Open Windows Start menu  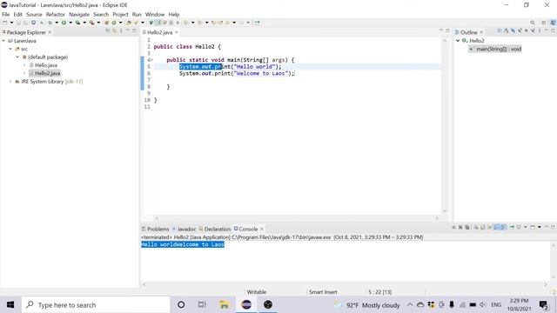tap(10, 305)
